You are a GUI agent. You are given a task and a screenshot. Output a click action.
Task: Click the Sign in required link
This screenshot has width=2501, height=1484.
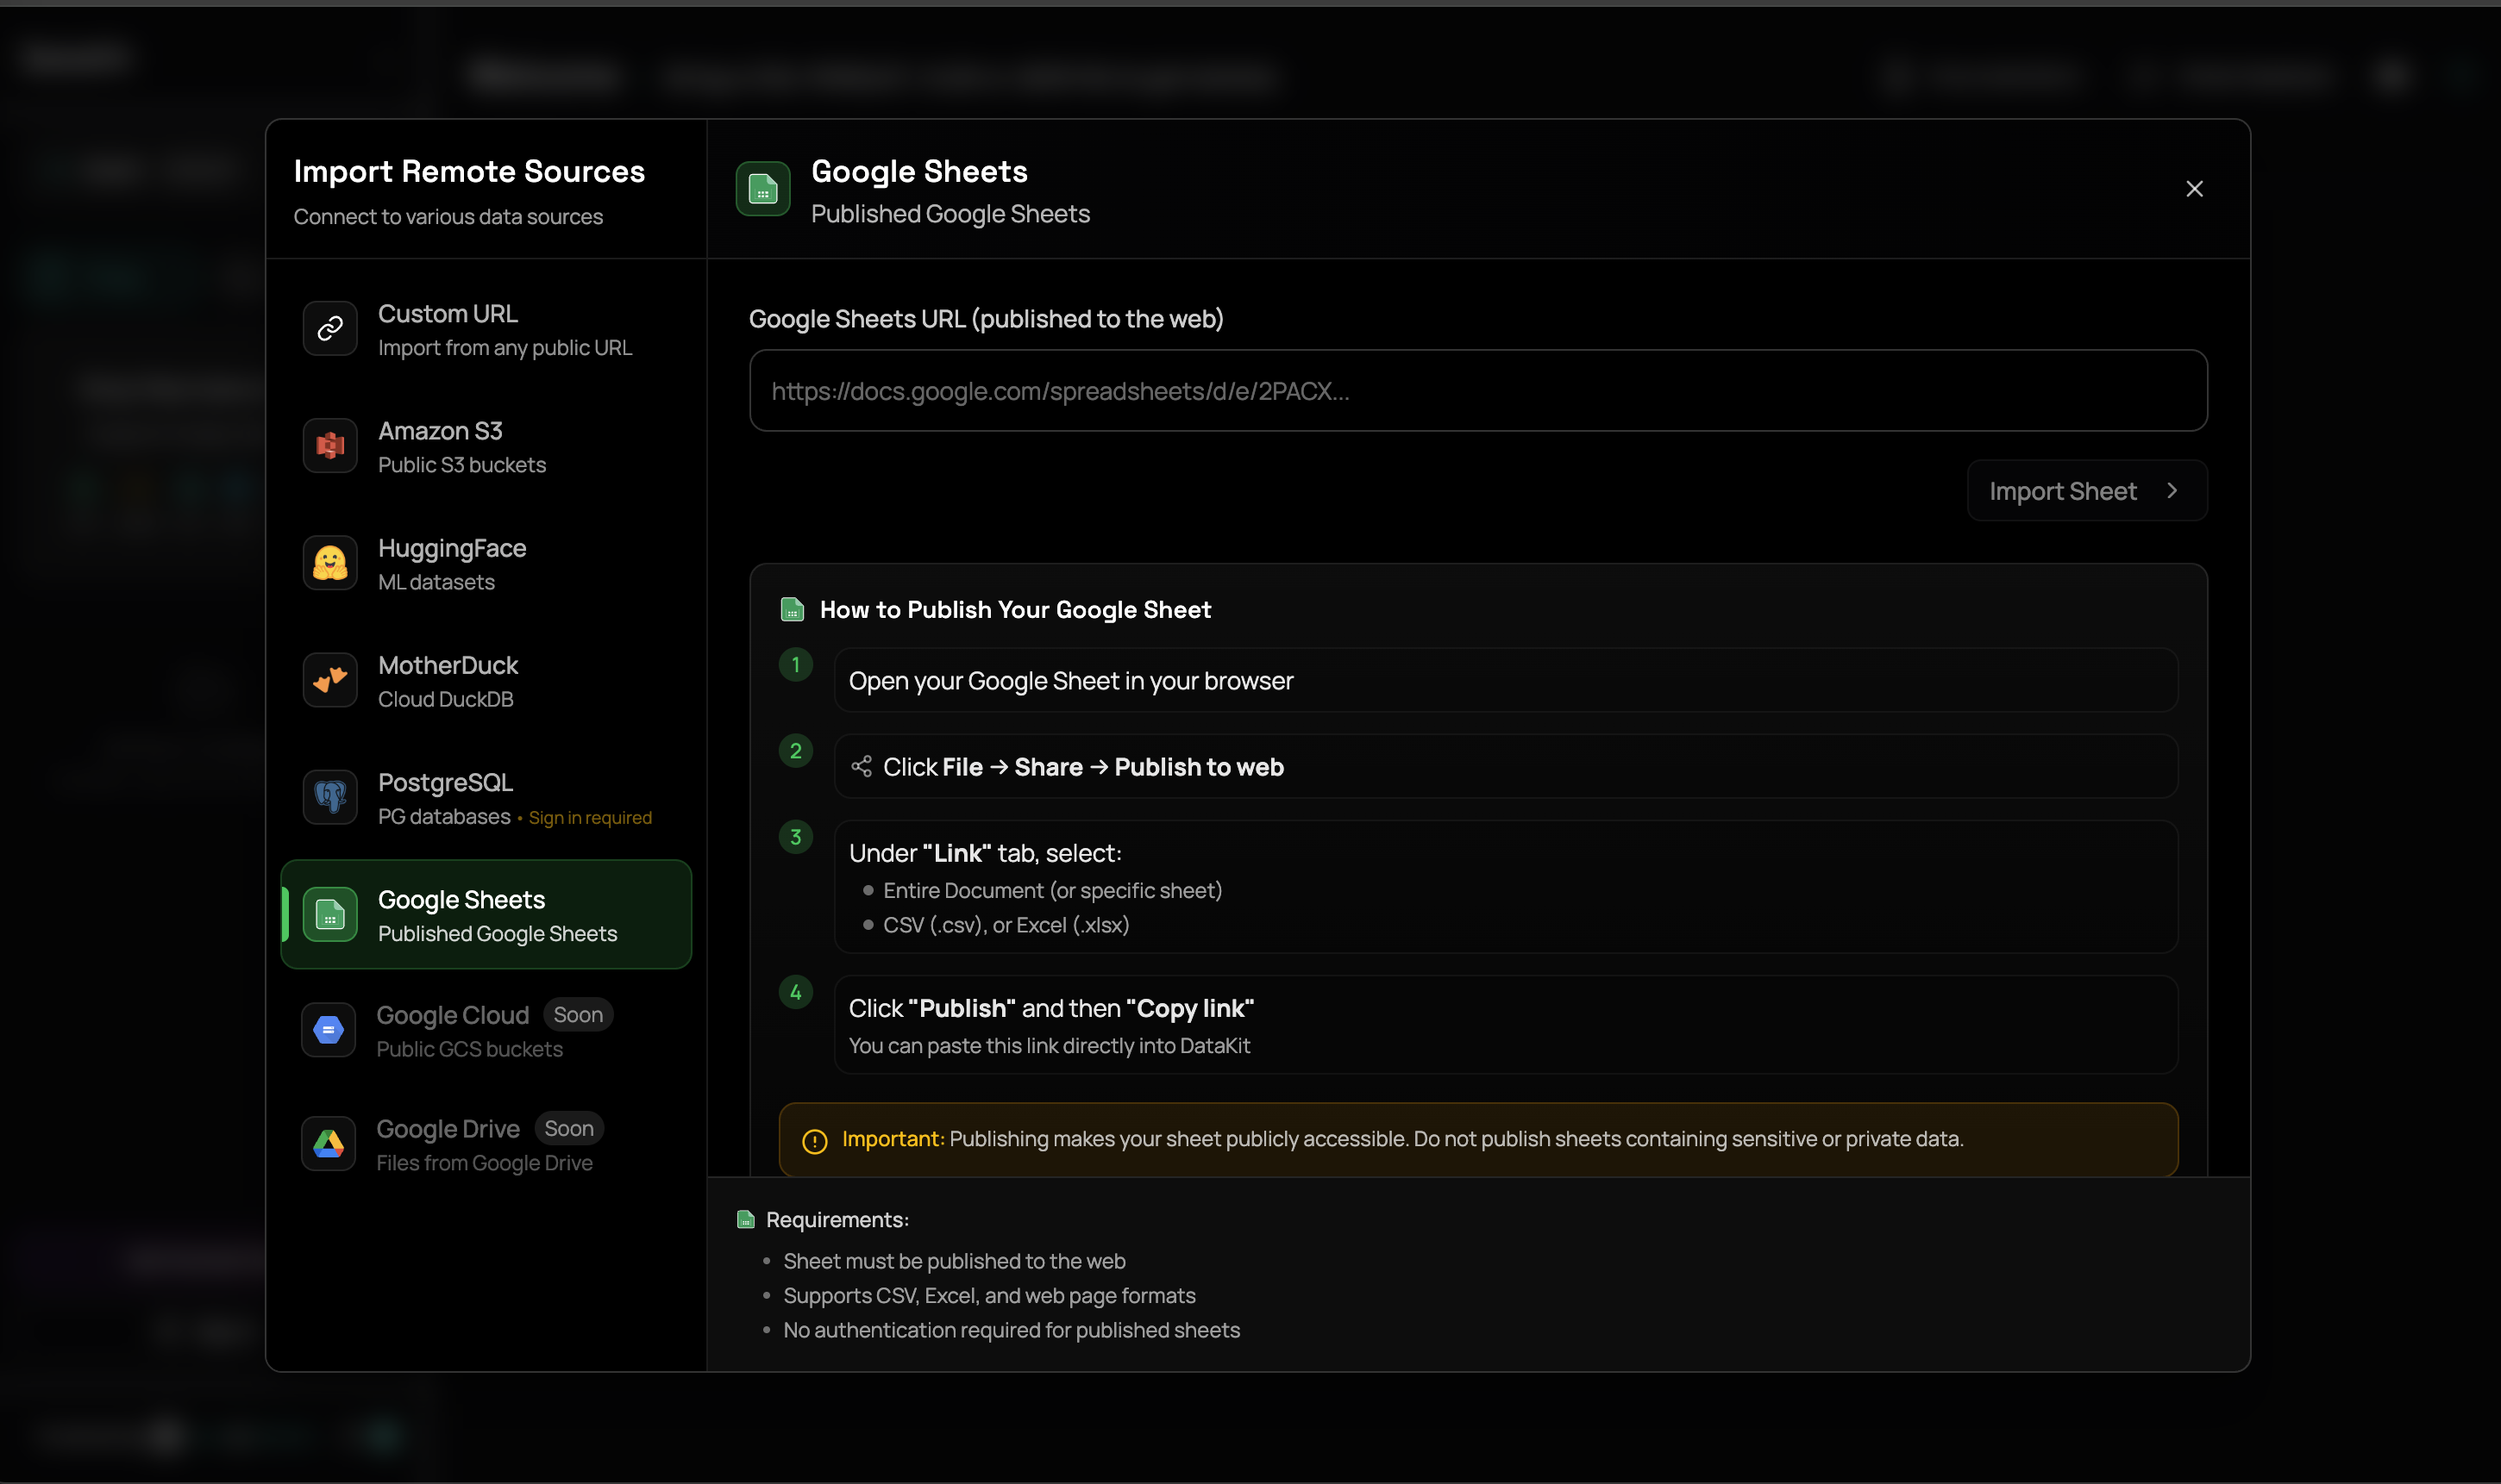[x=590, y=818]
